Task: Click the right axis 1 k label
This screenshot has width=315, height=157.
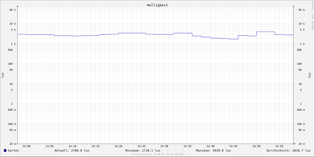Action: coord(302,44)
